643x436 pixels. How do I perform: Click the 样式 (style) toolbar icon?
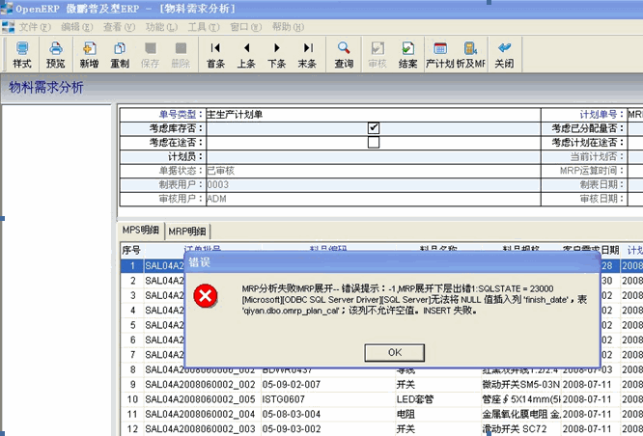tap(21, 54)
